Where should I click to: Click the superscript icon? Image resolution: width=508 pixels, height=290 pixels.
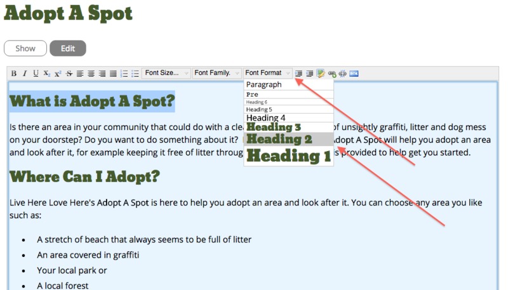click(x=58, y=74)
